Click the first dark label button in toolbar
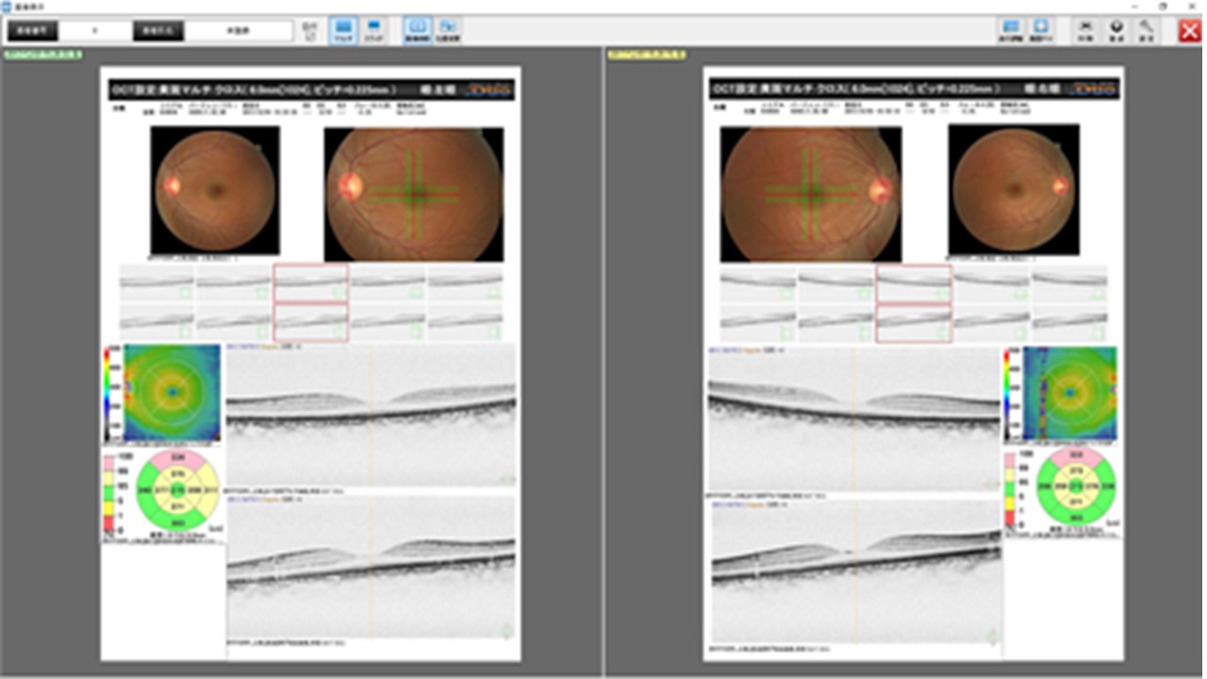Screen dimensions: 1207x679 point(33,31)
